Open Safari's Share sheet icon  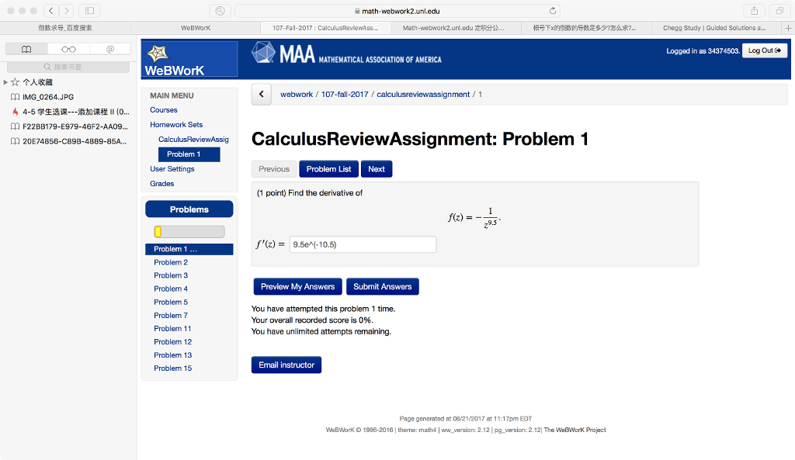754,10
